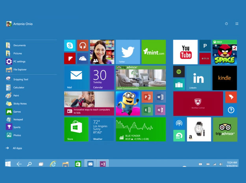Viewport: 246px width, 183px height.
Task: Open the news tile about teaching computers
Action: [89, 104]
